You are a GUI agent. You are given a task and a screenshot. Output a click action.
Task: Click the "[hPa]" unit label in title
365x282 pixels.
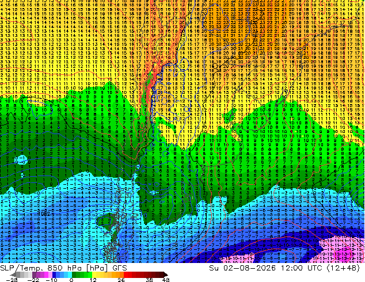(97, 268)
